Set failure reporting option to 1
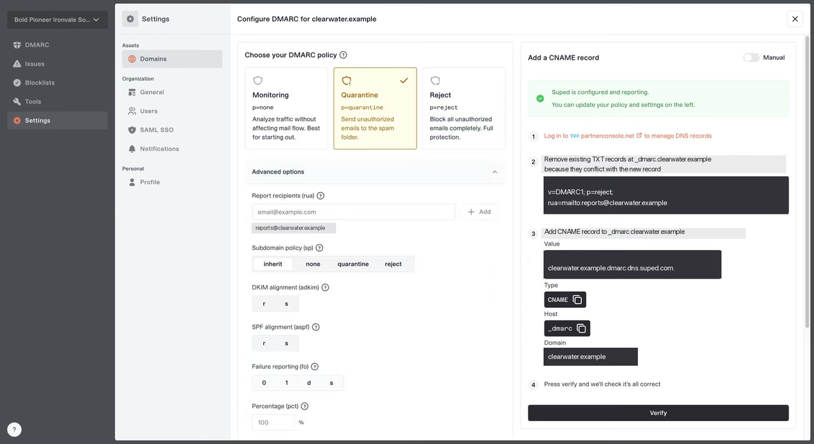This screenshot has width=814, height=444. [286, 383]
